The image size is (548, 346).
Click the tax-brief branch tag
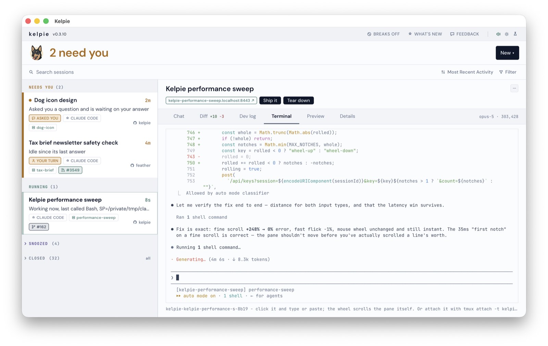click(x=42, y=170)
